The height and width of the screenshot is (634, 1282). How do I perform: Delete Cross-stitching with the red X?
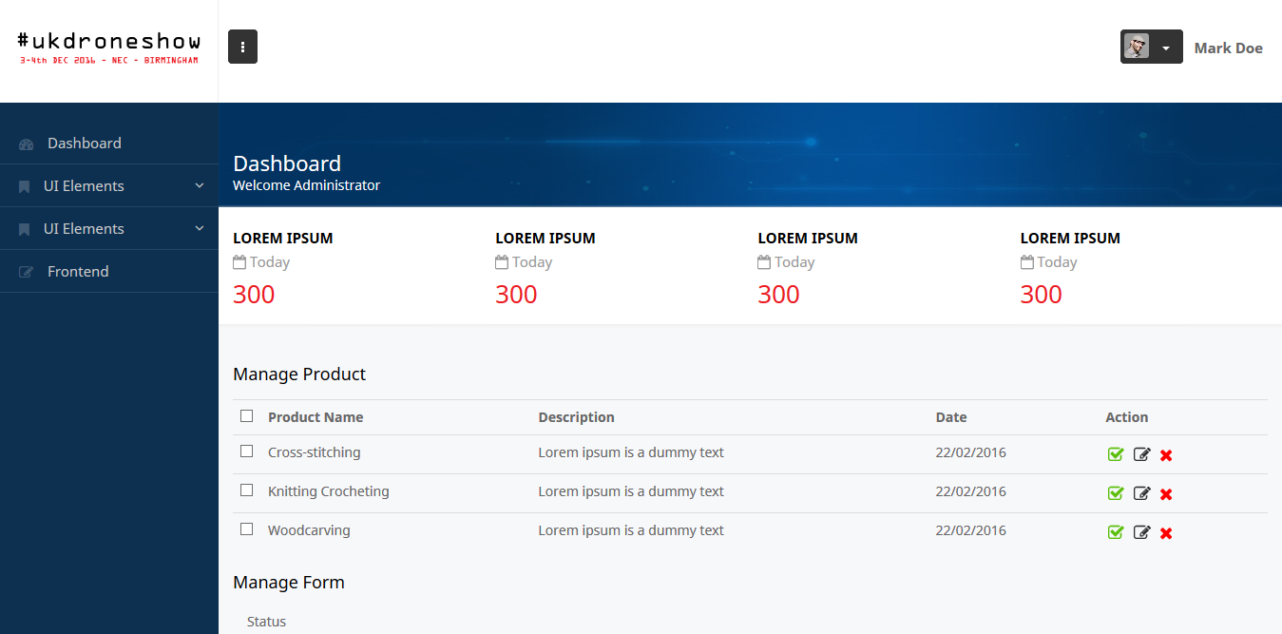point(1166,455)
